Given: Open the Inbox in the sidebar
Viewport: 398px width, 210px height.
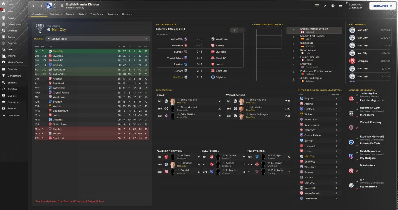Looking at the screenshot, I should [11, 11].
